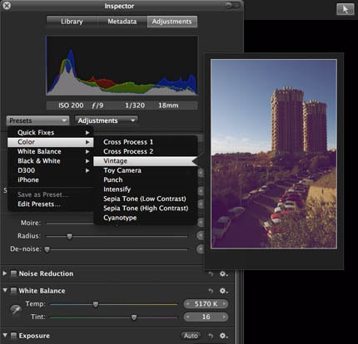Open the Quick Fixes submenu

pos(51,132)
